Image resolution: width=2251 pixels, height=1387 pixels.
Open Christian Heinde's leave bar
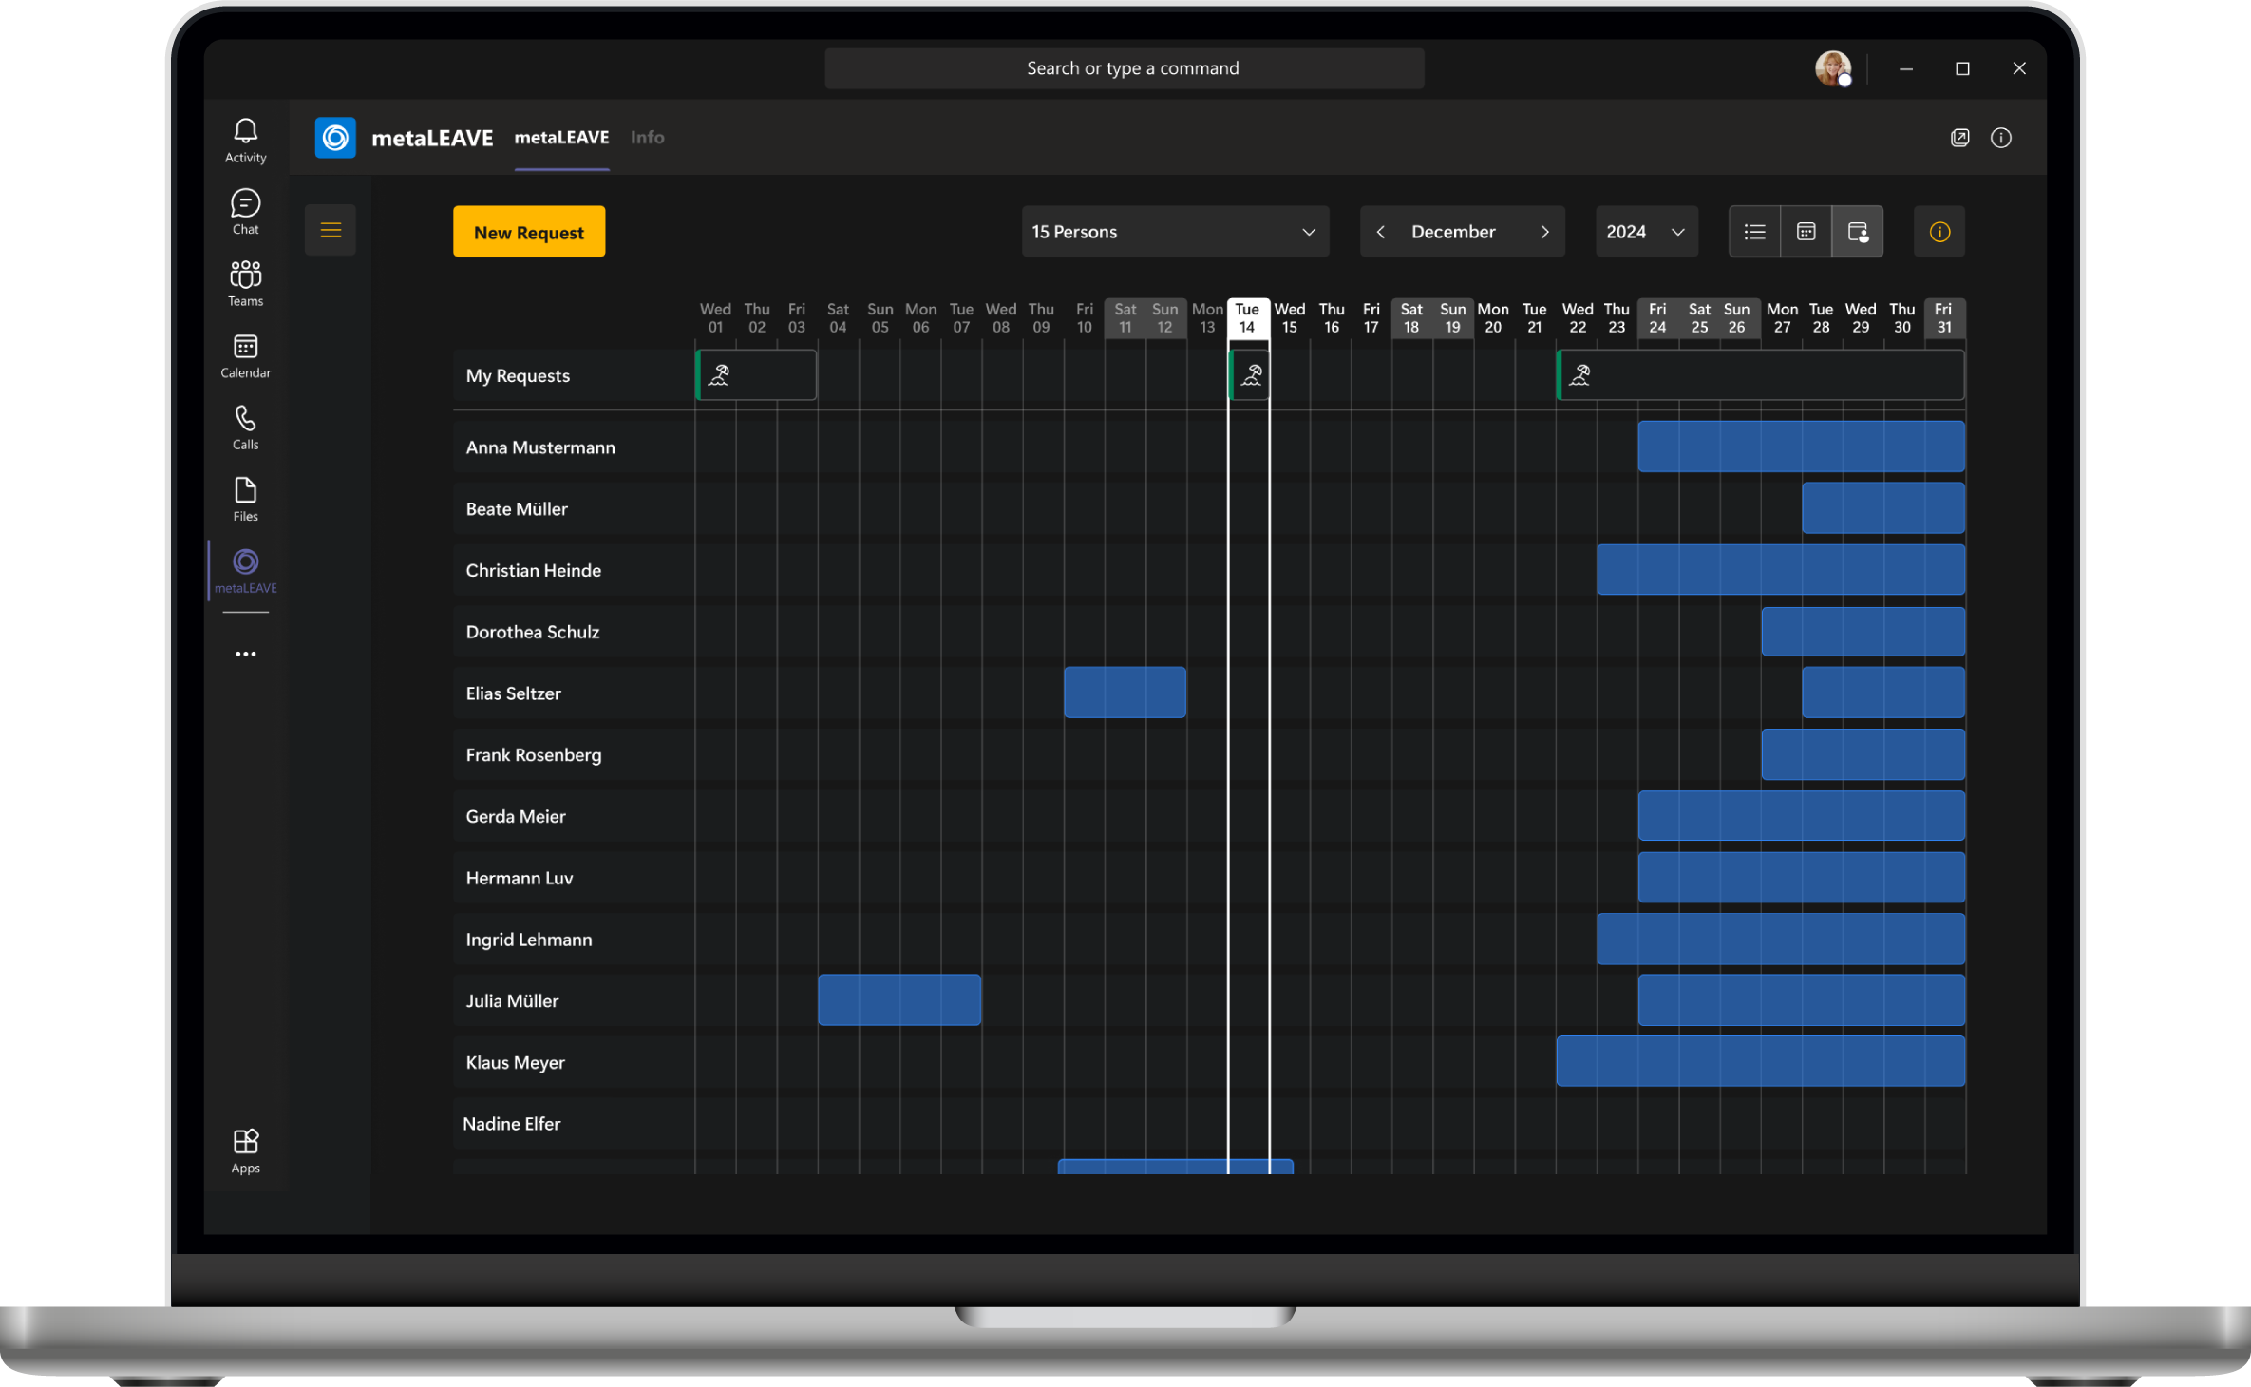pyautogui.click(x=1781, y=569)
